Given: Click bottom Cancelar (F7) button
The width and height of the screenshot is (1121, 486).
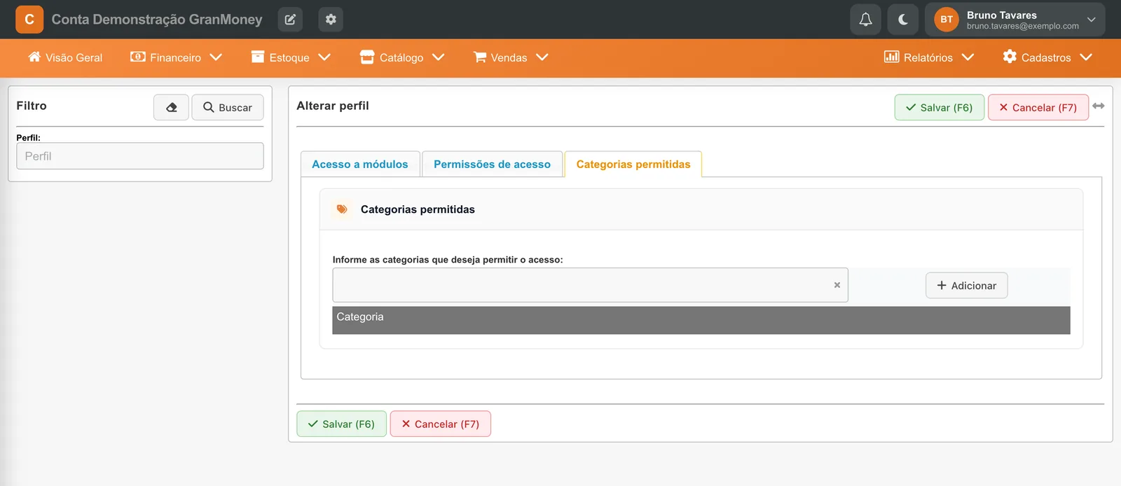Looking at the screenshot, I should [441, 424].
